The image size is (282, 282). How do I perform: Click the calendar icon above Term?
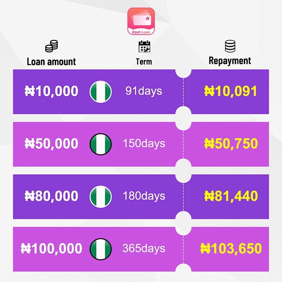[144, 46]
